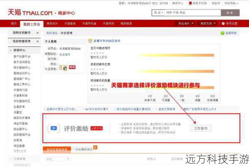Open the DSR score calculation help link

pyautogui.click(x=97, y=109)
